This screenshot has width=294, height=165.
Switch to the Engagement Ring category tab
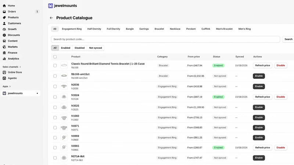point(72,29)
